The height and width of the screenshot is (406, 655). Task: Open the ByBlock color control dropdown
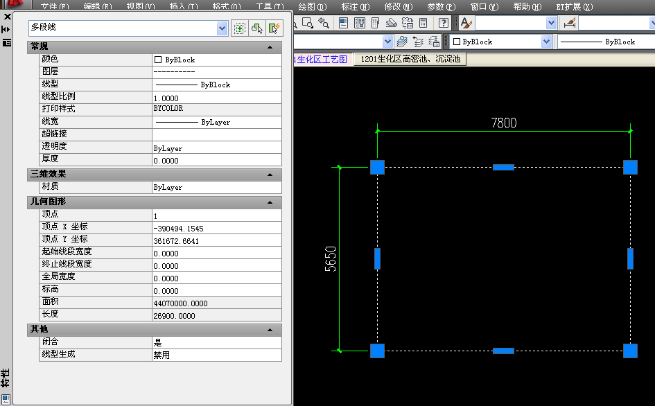(x=546, y=42)
